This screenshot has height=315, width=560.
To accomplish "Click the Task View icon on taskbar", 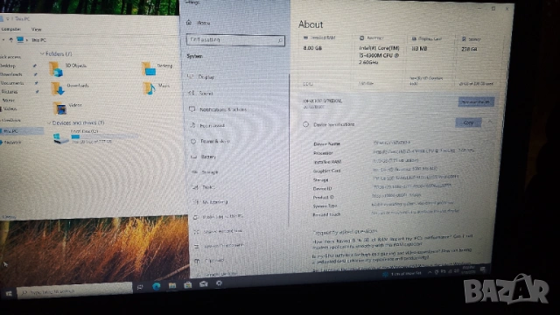I will (140, 287).
